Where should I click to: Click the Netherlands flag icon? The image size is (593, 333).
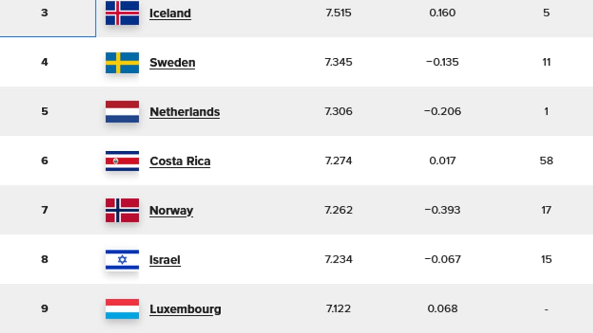click(121, 111)
